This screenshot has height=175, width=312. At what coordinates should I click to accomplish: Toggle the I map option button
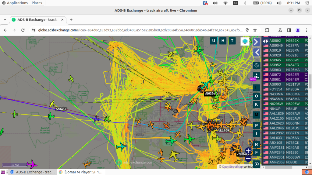tap(256, 134)
